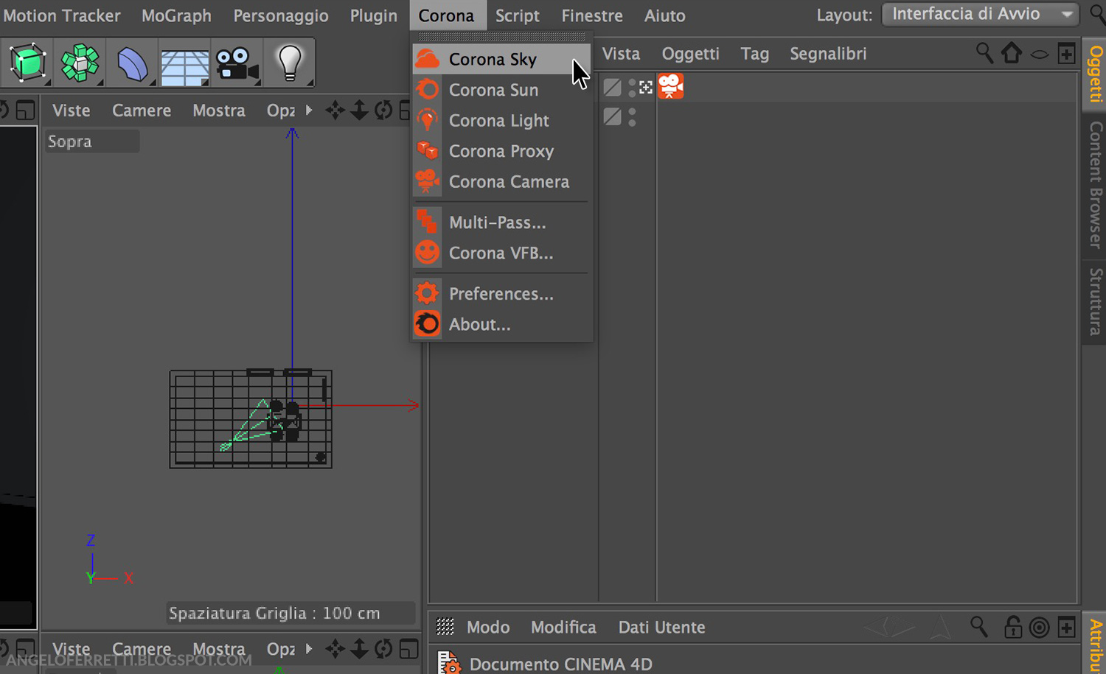Click the Floor grid toolbar icon
The height and width of the screenshot is (674, 1106).
[x=184, y=67]
